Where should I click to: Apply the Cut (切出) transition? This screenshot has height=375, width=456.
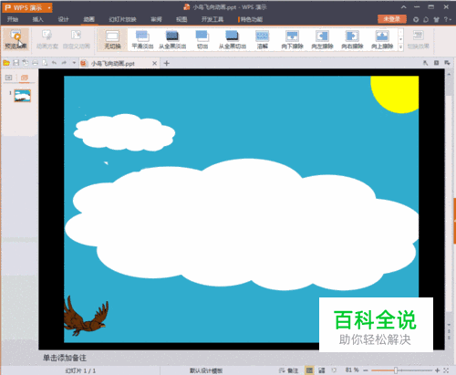click(202, 39)
